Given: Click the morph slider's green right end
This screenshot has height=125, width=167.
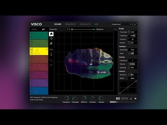Looking at the screenshot, I should (x=94, y=30).
